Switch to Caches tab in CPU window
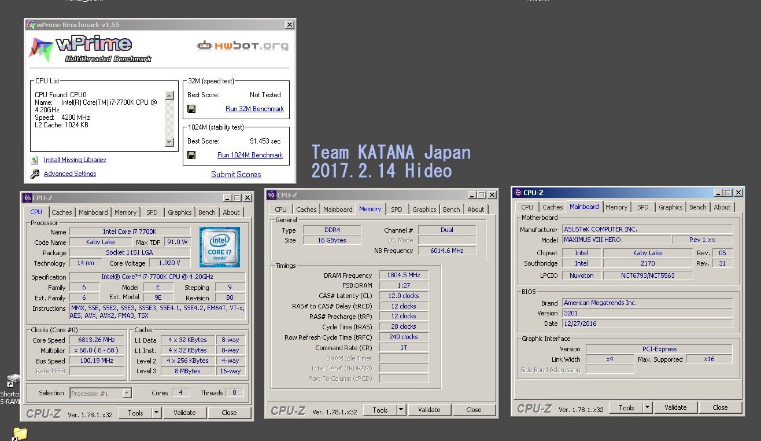Screen dimensions: 761x441 tap(62, 212)
